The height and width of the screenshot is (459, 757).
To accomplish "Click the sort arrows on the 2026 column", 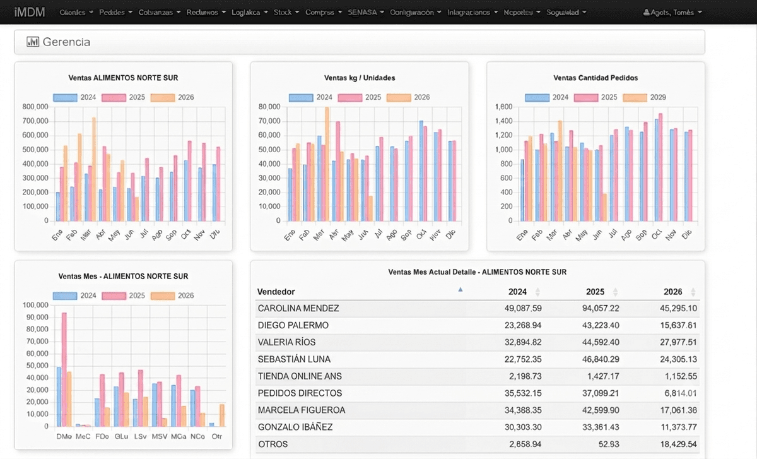I will (x=693, y=292).
